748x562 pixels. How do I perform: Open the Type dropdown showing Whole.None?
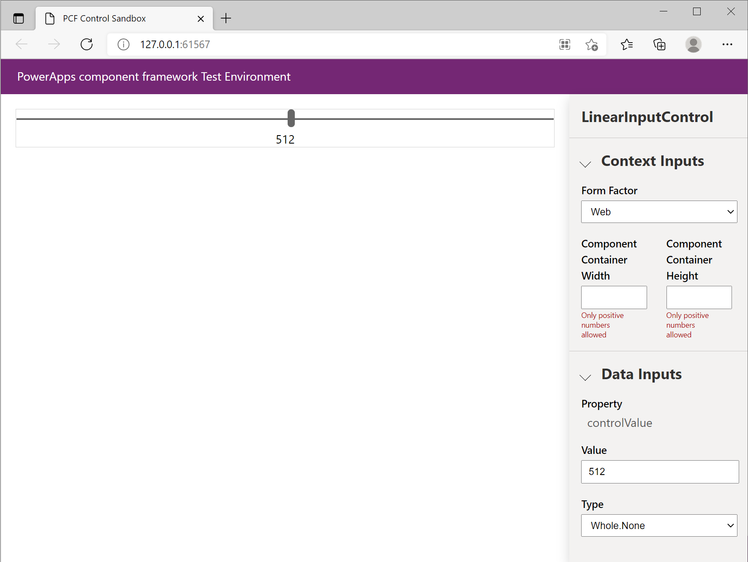tap(658, 525)
